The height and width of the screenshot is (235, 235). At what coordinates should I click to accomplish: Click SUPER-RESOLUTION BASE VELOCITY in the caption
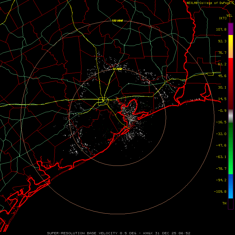82,233
